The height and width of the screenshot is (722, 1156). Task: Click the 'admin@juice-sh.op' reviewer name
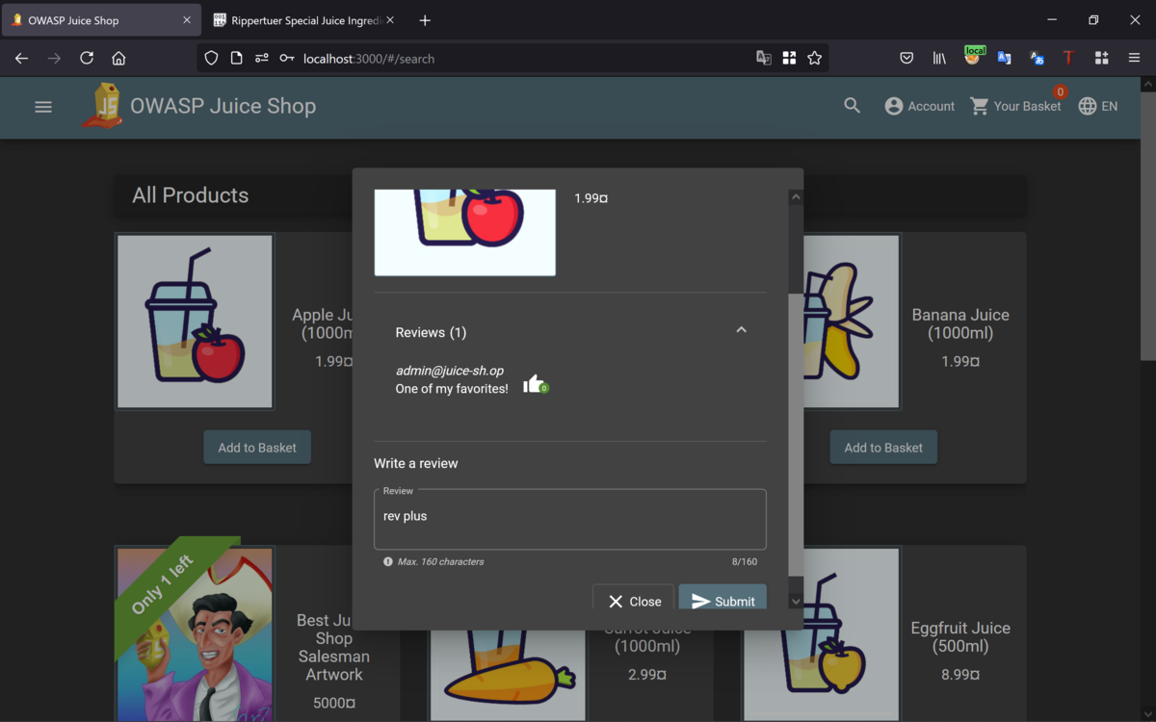(450, 371)
